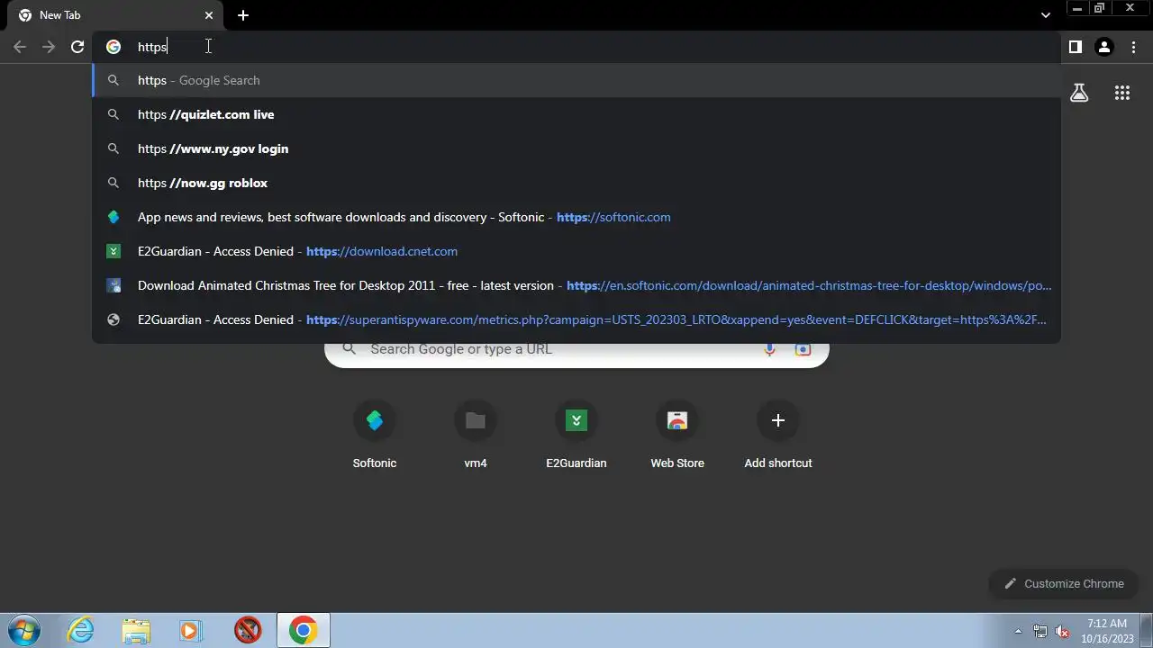Open the Search Labs flask icon
1153x648 pixels.
[1079, 93]
